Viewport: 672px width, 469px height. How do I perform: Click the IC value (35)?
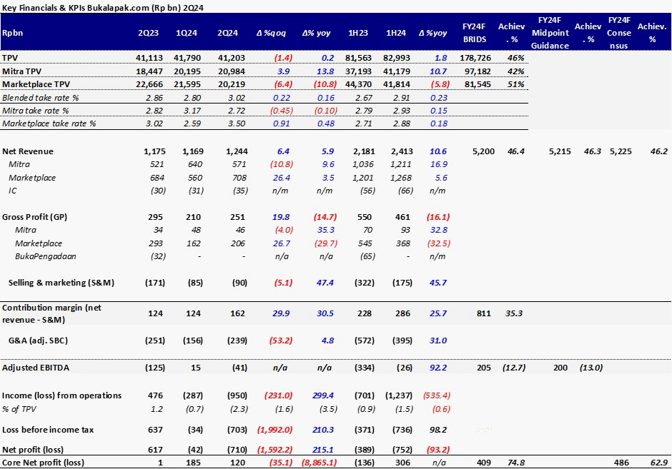point(240,191)
